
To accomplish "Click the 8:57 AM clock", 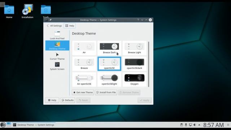I will 213,125.
